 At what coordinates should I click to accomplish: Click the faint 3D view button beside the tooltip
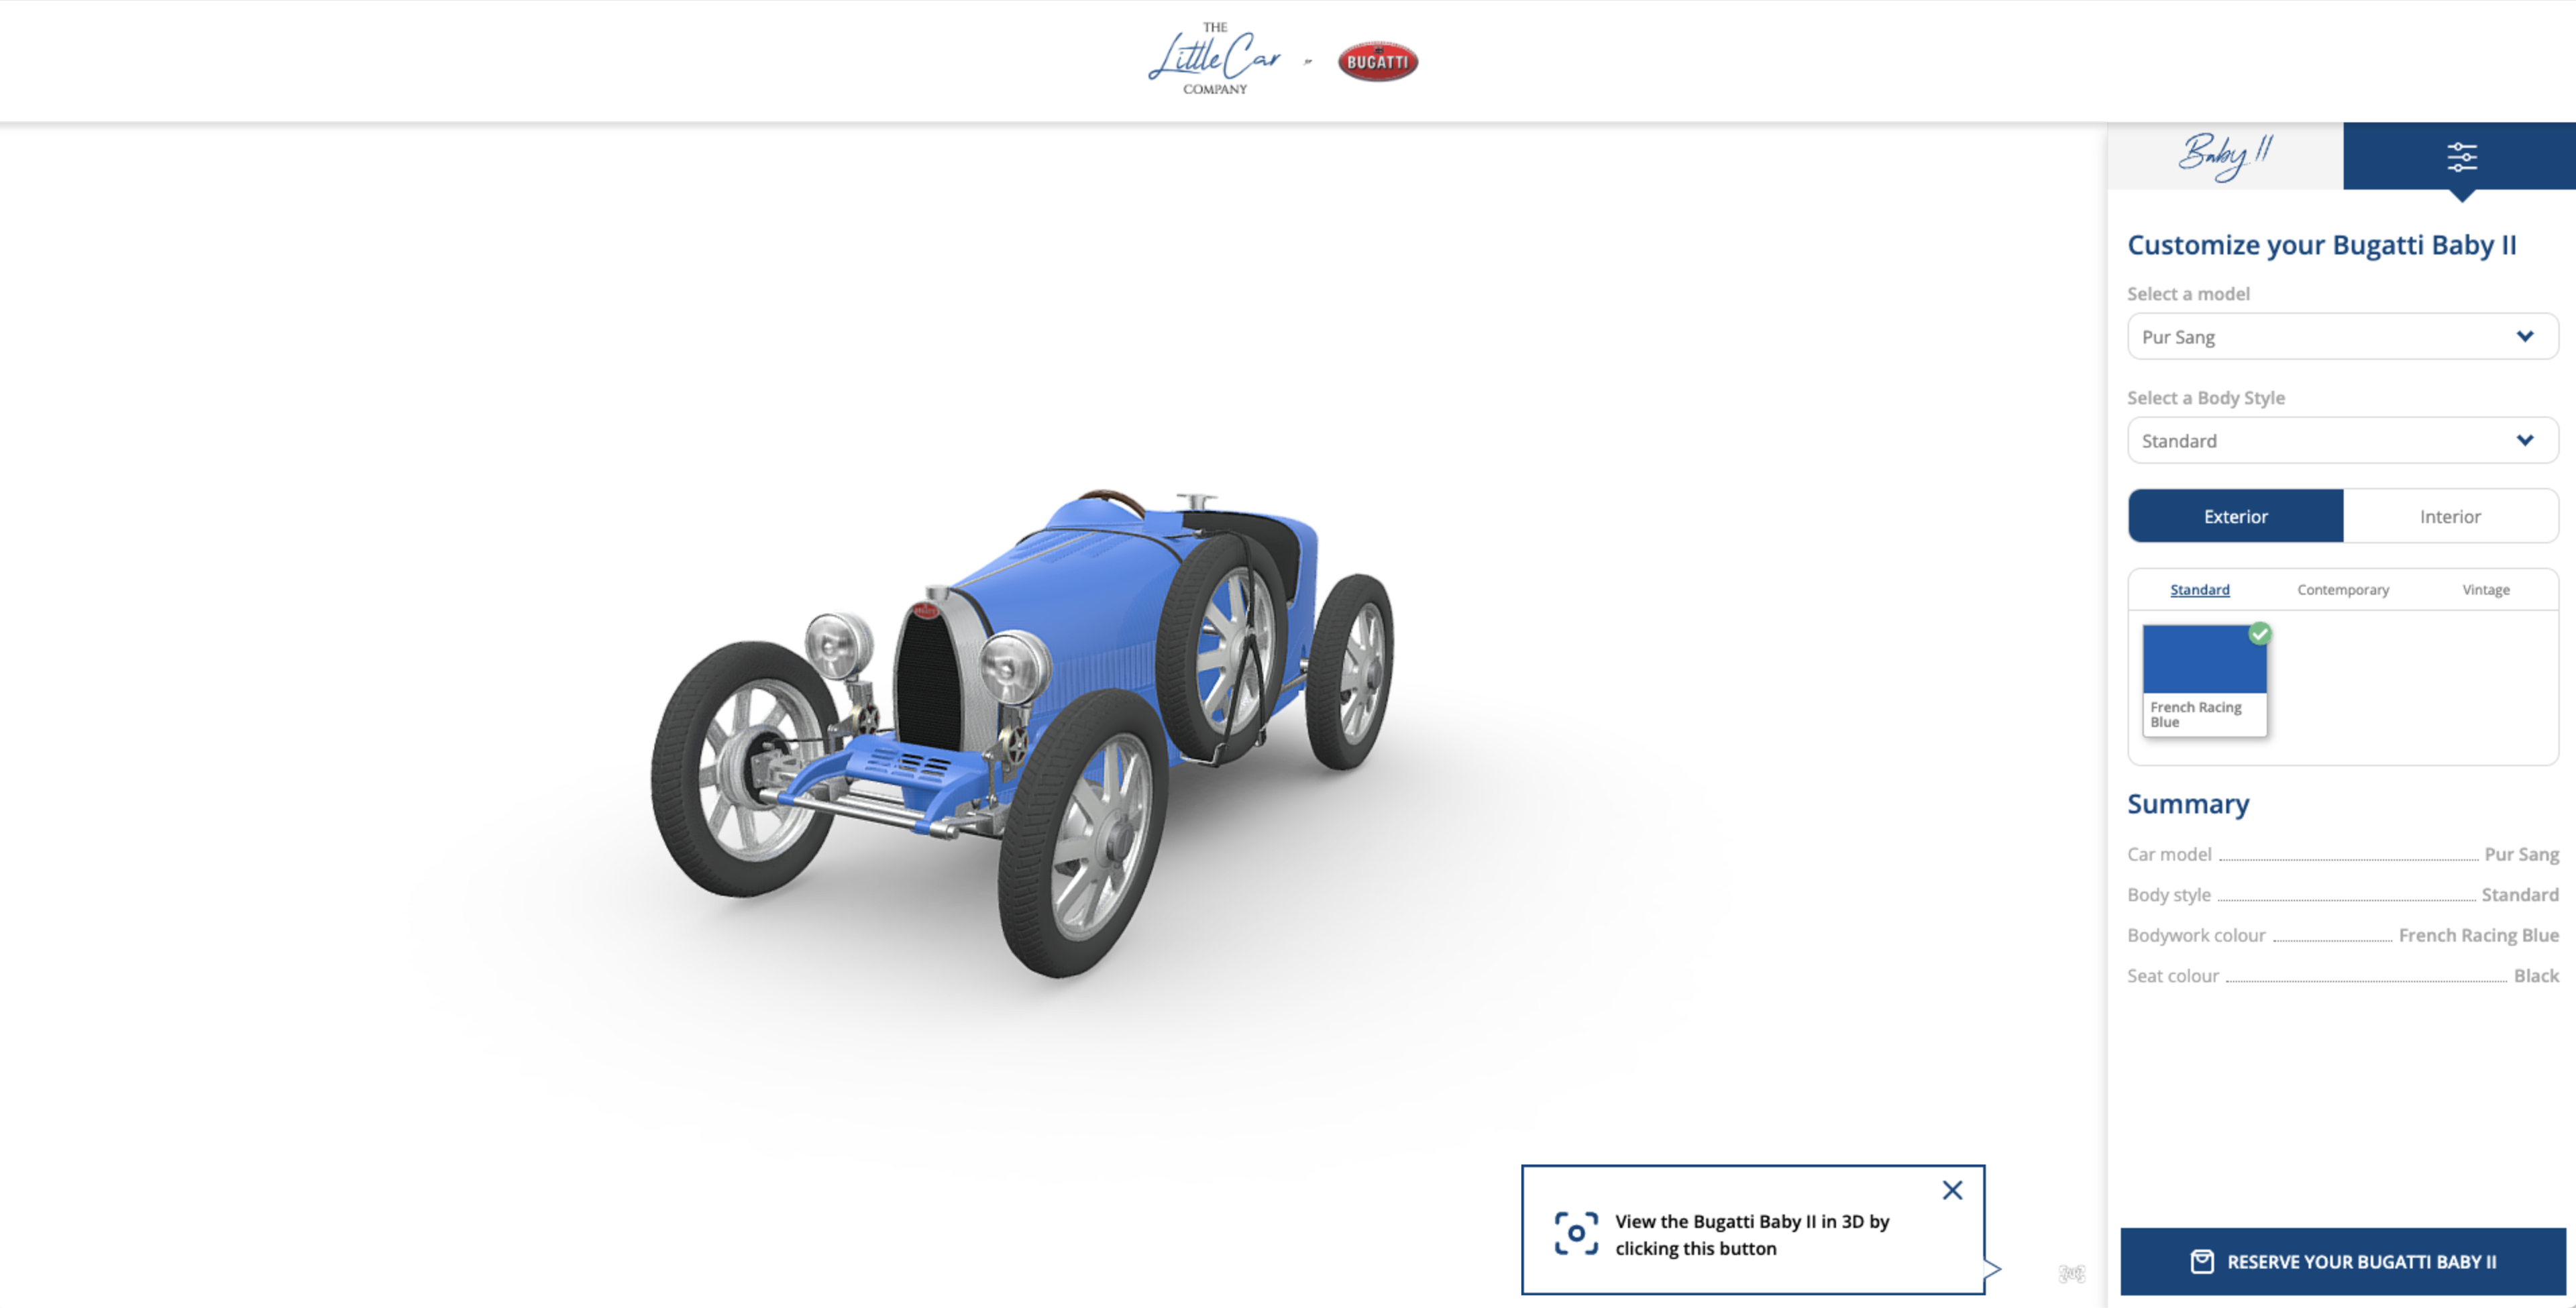pos(2072,1273)
